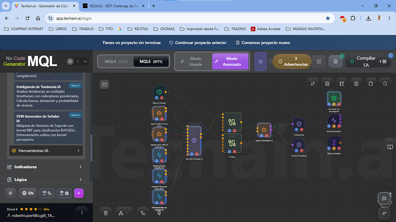Select SVM Generador de Señales IA sidebar card

[48, 128]
